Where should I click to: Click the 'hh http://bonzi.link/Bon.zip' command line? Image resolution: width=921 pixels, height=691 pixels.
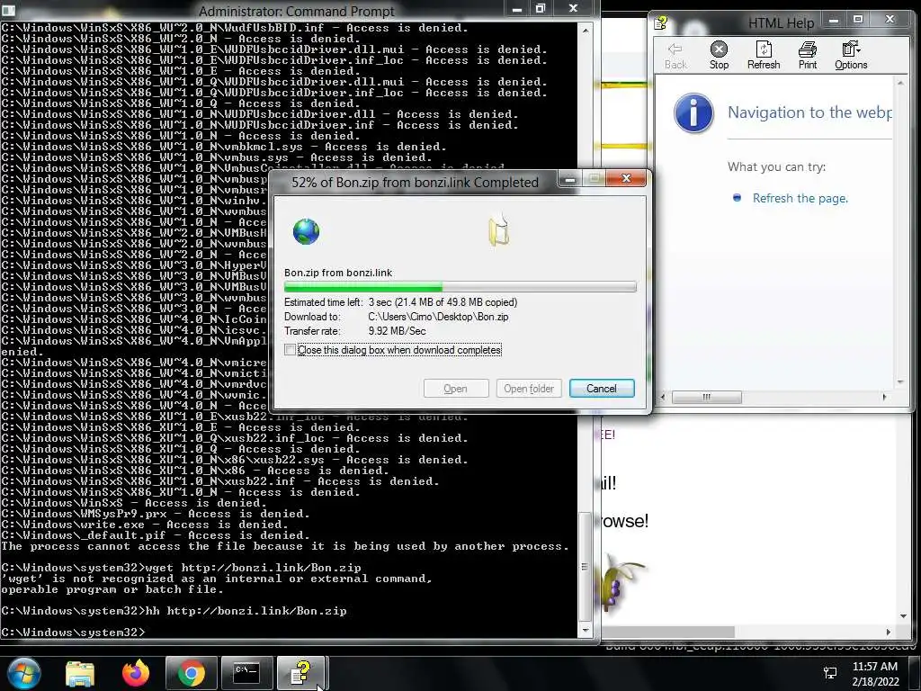(x=246, y=611)
